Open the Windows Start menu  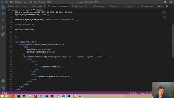tap(2, 96)
